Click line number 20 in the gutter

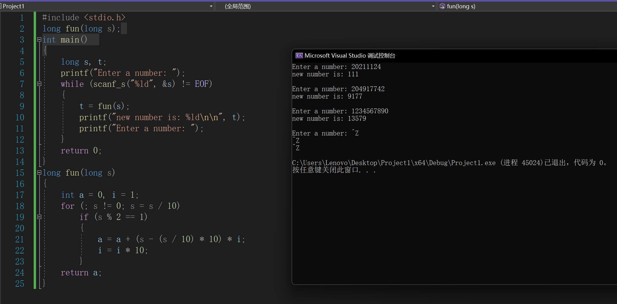20,228
